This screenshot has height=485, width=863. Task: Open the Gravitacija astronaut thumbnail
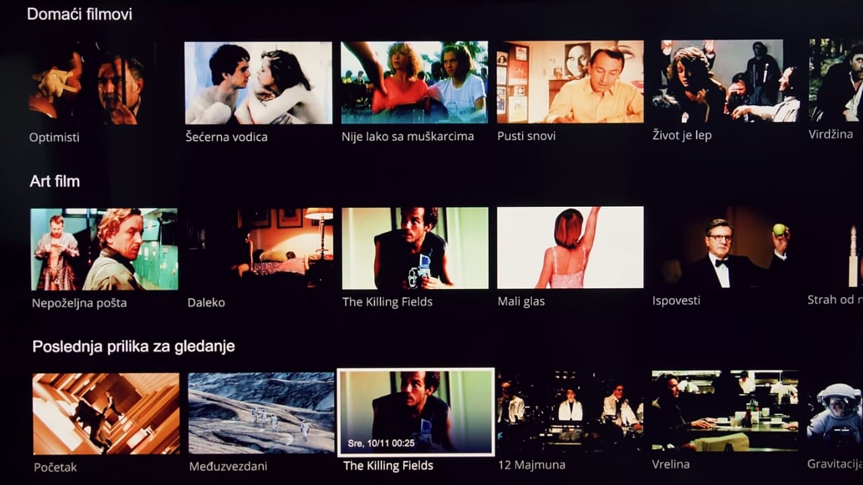[x=835, y=410]
